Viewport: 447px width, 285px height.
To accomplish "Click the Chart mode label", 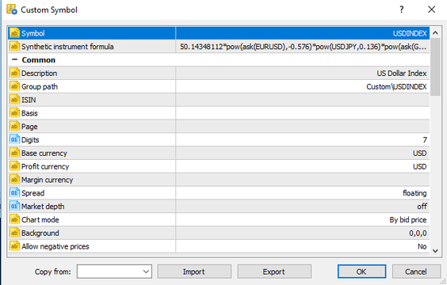I will pyautogui.click(x=40, y=220).
